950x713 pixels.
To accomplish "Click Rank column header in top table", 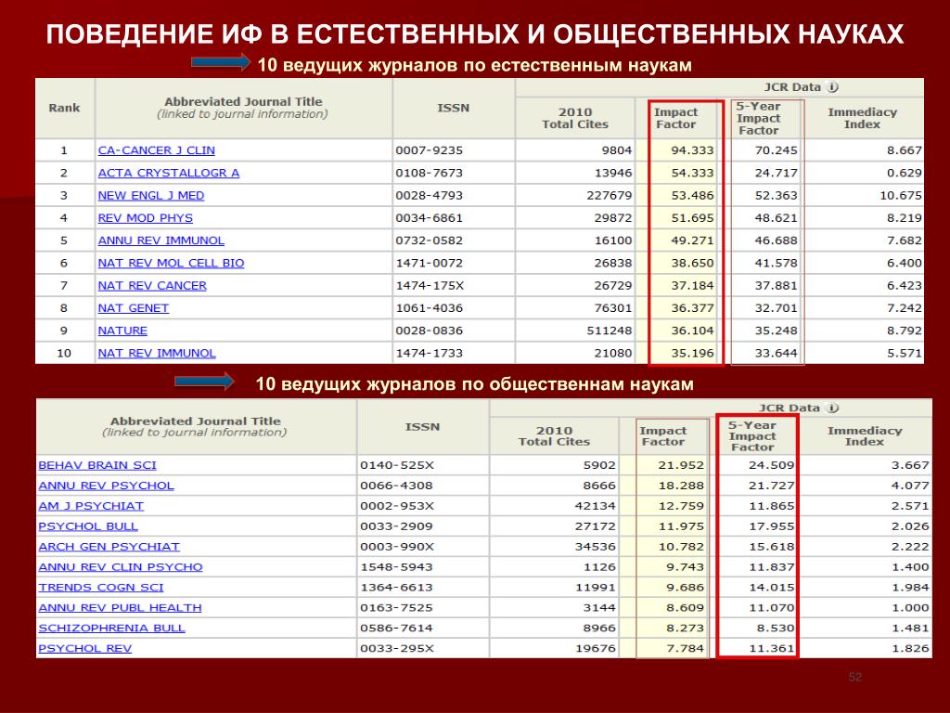I will 64,108.
